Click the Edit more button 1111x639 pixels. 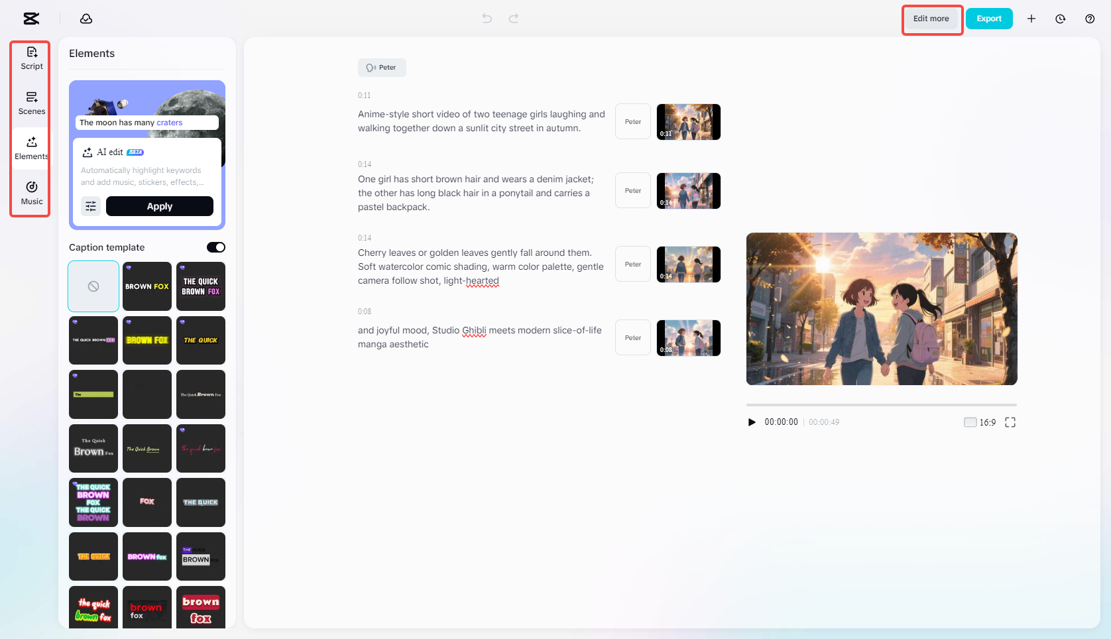931,19
